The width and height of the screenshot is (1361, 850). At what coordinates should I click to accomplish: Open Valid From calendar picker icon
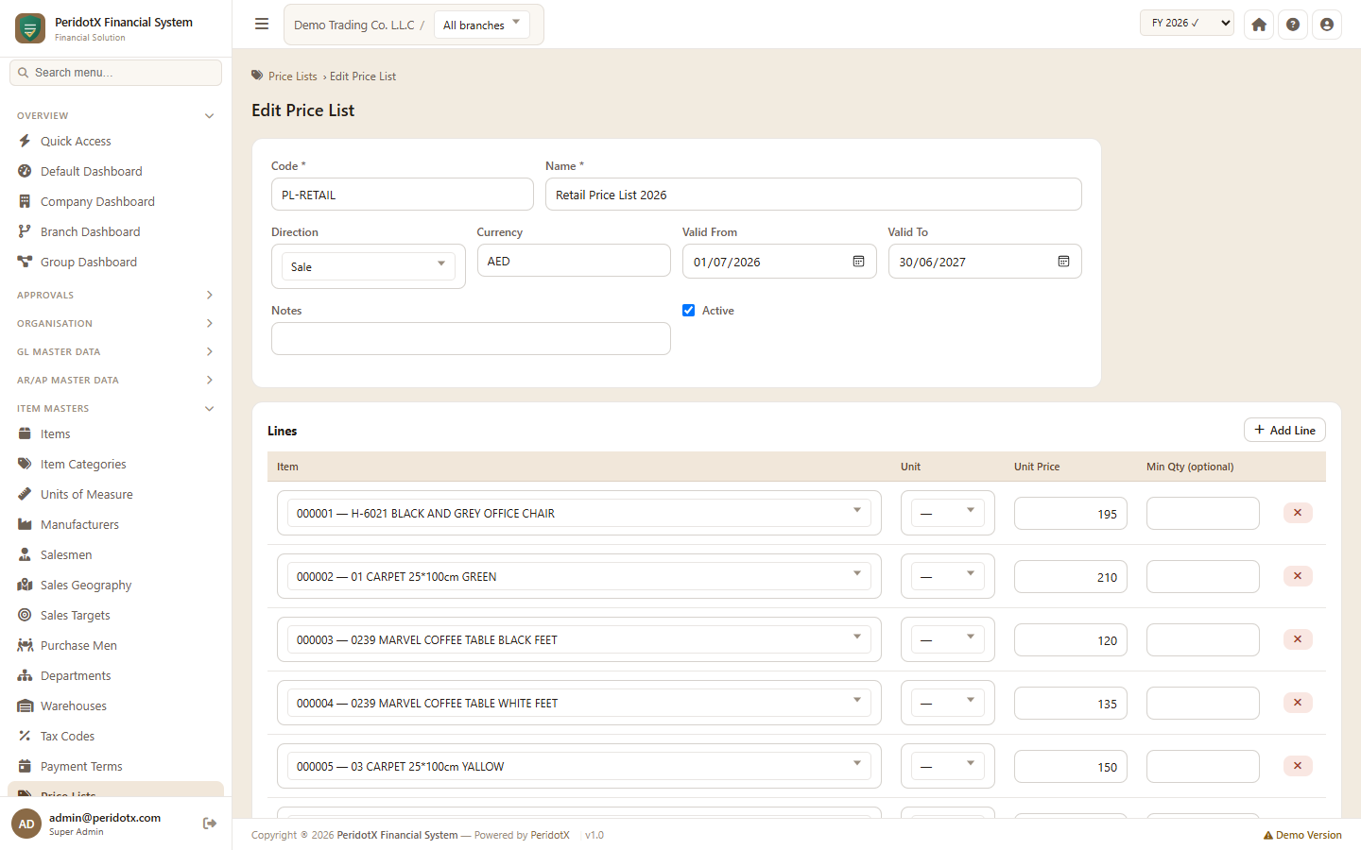858,262
